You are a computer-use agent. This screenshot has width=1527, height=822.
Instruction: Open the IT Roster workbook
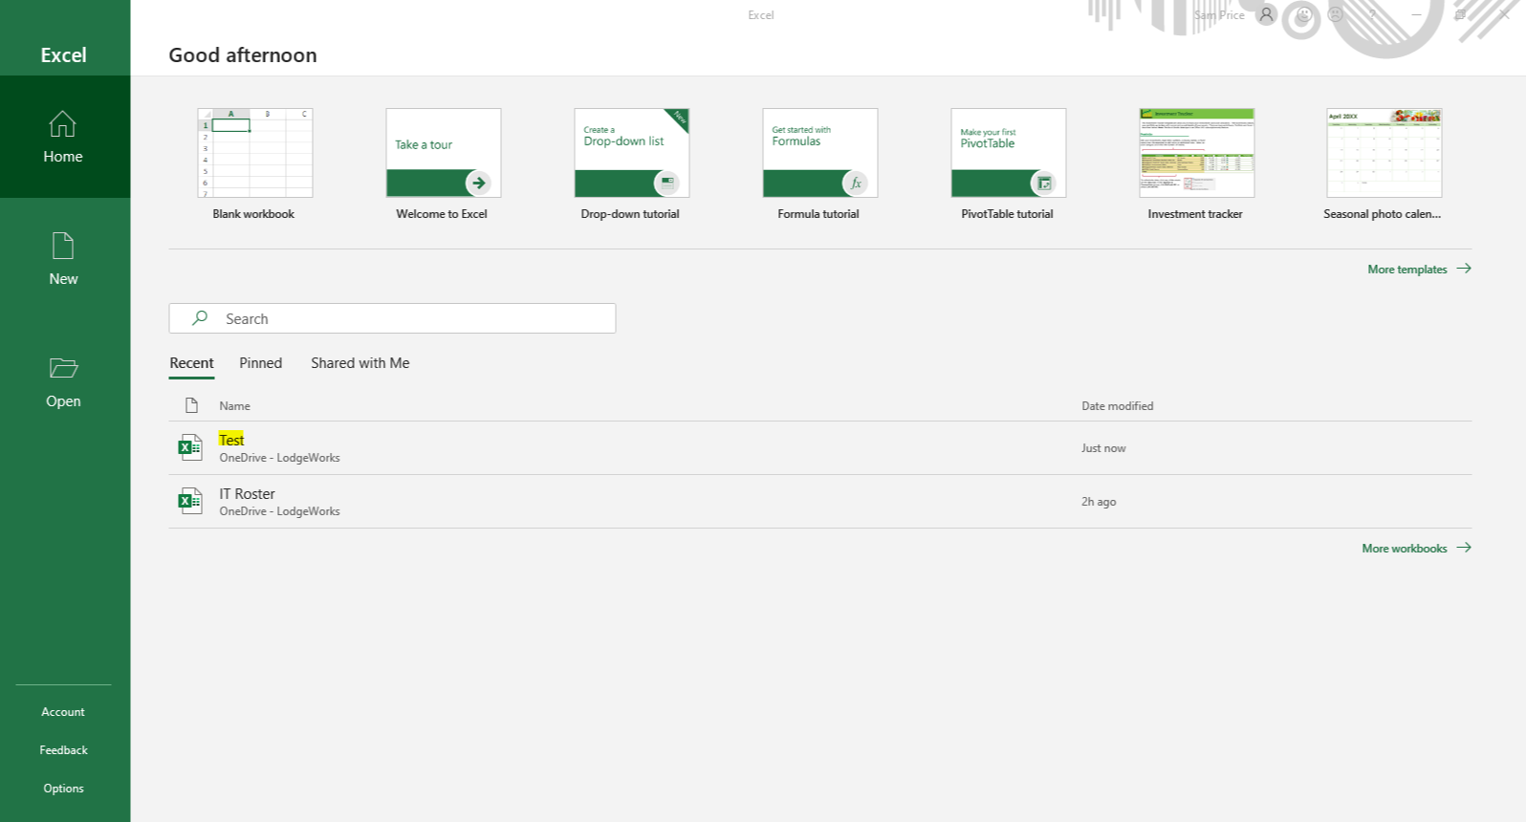coord(819,502)
